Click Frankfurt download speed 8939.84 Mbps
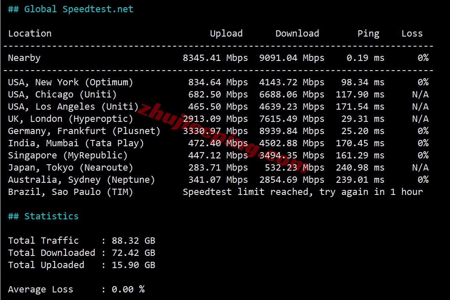 click(292, 131)
